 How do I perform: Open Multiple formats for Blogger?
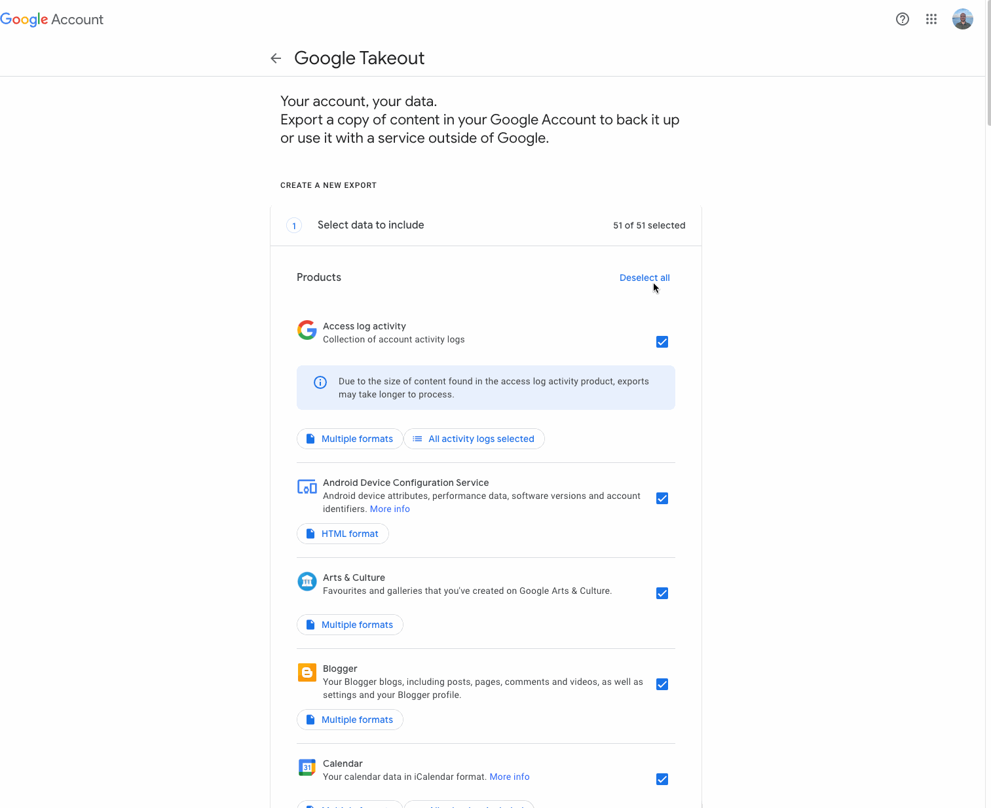[x=350, y=720]
